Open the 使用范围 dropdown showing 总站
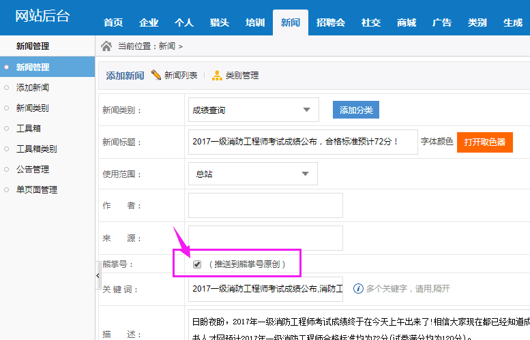530x340 pixels. point(253,174)
